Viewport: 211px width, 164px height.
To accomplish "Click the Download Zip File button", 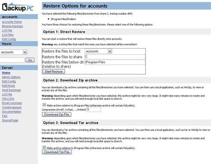I will point(57,115).
